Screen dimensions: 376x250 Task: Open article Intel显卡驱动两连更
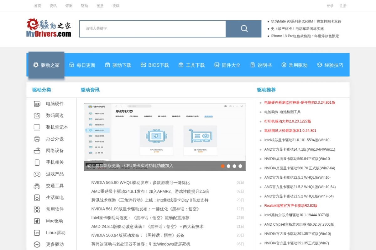[140, 217]
